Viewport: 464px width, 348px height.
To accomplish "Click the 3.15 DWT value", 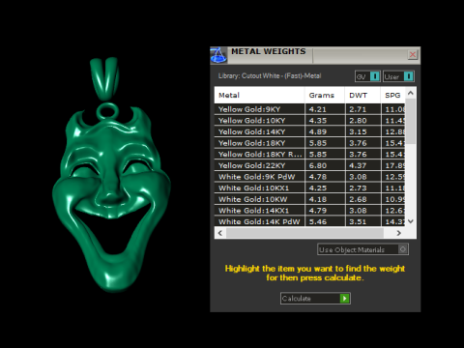I will click(358, 131).
